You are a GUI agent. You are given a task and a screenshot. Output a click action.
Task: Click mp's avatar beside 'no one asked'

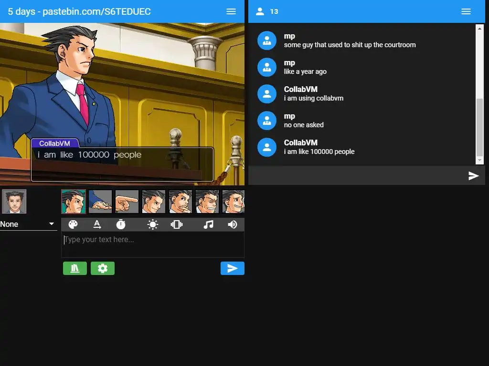267,121
